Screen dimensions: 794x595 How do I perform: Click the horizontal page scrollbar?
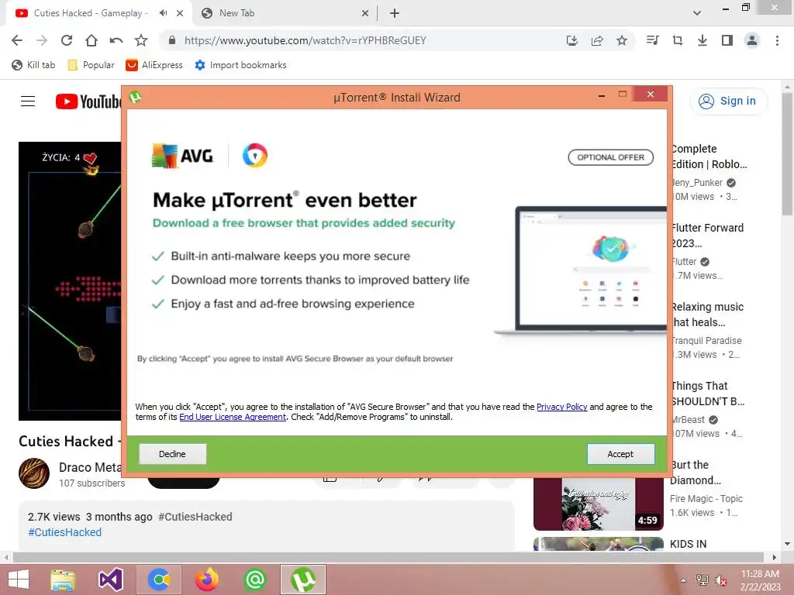tap(388, 557)
